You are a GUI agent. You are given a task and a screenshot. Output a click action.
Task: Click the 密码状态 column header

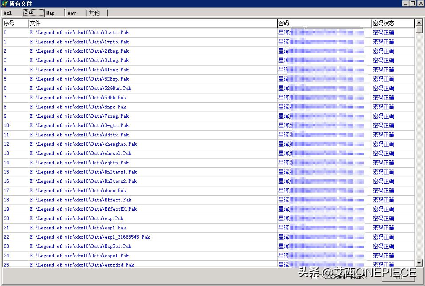[x=393, y=23]
